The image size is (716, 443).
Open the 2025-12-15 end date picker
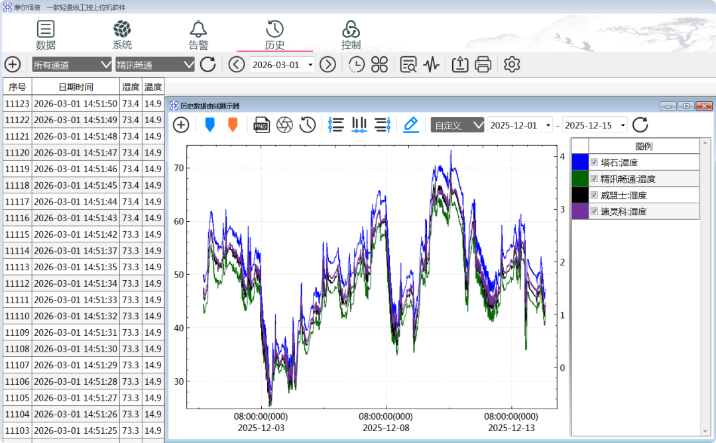click(595, 125)
